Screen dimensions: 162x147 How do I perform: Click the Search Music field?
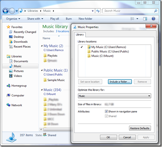(x=128, y=11)
